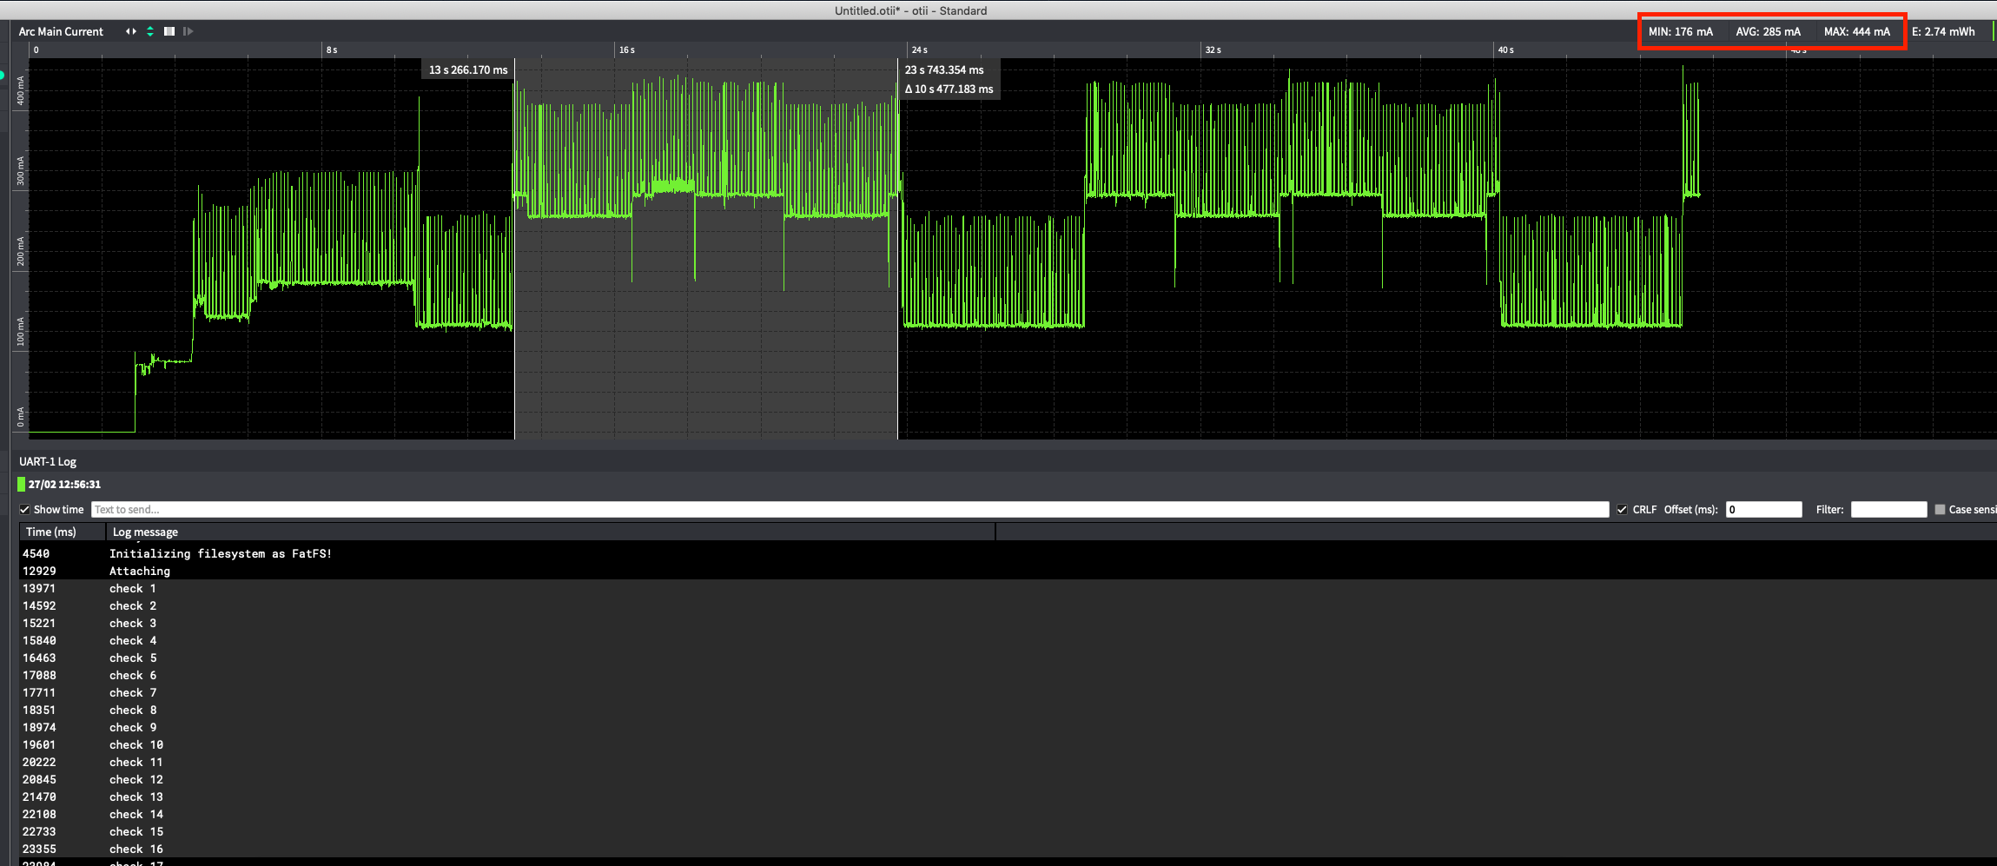
Task: Click the AVG: 285 mA readout
Action: [1768, 31]
